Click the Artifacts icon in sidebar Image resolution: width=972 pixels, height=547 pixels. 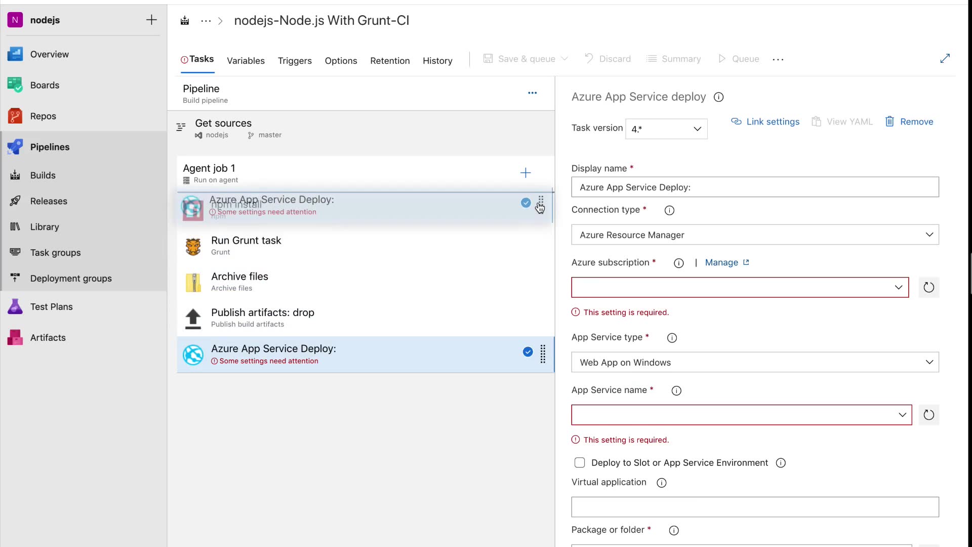[15, 337]
